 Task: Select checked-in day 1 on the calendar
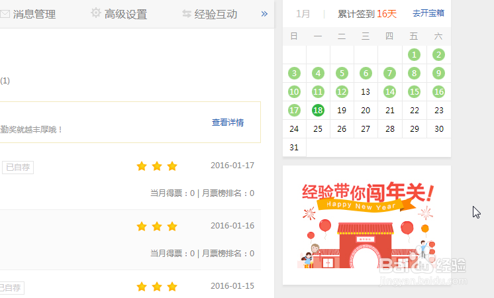click(x=414, y=55)
